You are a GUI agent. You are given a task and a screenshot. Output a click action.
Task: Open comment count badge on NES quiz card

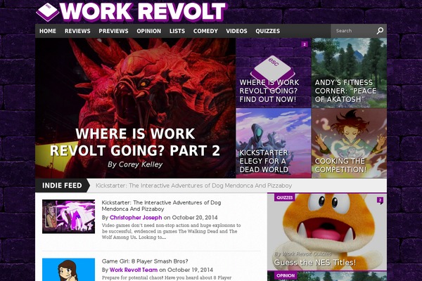(380, 200)
